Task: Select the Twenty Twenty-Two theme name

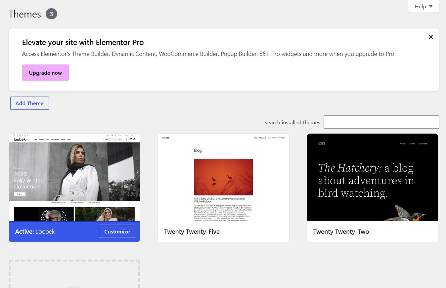Action: pos(341,232)
